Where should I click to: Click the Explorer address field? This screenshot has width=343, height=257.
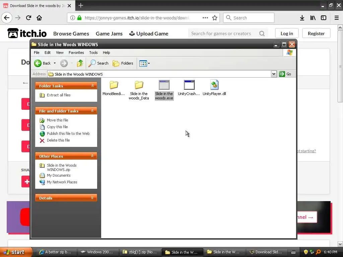tap(159, 74)
